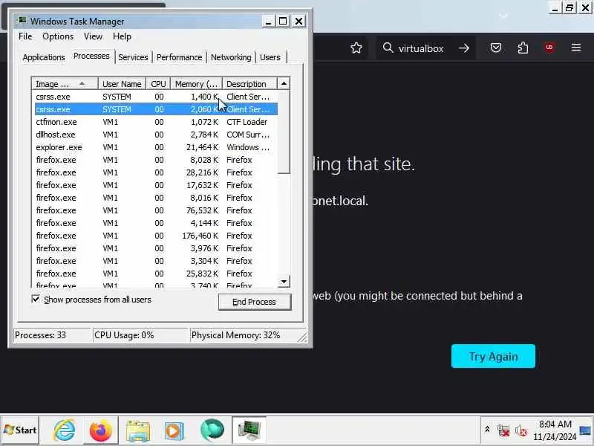The height and width of the screenshot is (446, 594).
Task: Sort by User Name column header
Action: 122,84
